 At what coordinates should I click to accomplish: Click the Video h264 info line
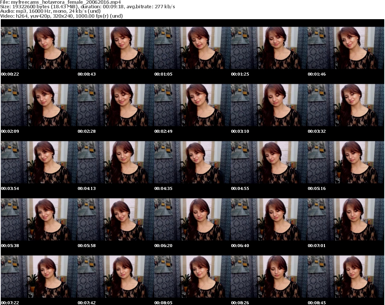click(61, 16)
